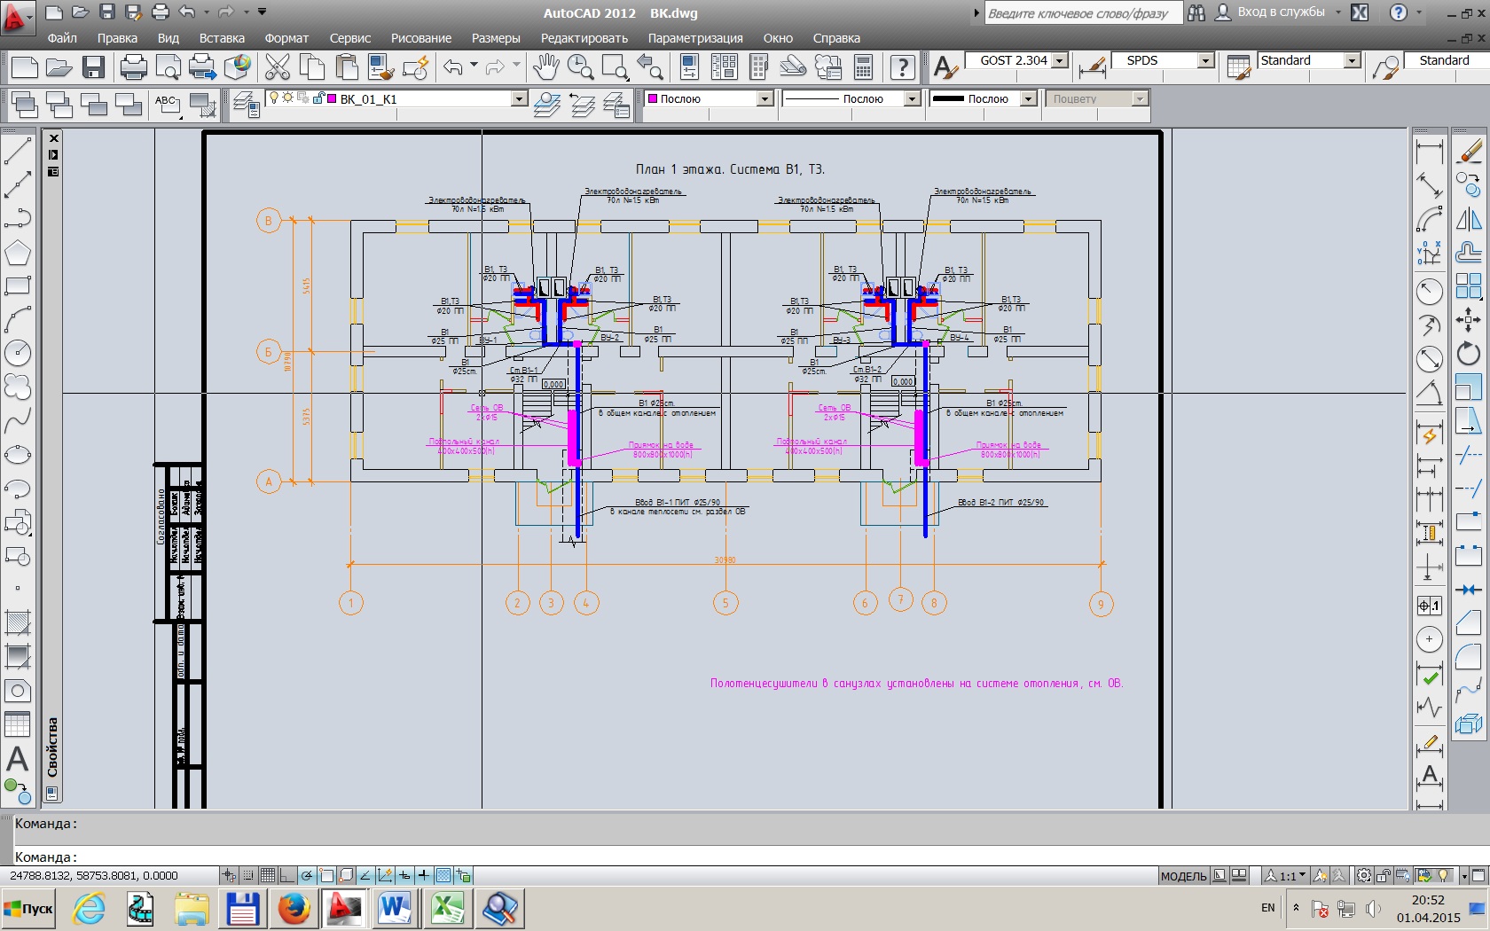Screen dimensions: 1490x931
Task: Open GOST 2.304 text style dropdown
Action: coord(1061,60)
